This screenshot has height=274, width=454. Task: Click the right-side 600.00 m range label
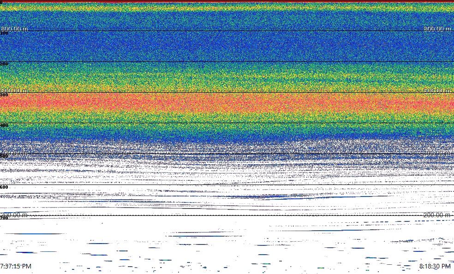click(437, 90)
